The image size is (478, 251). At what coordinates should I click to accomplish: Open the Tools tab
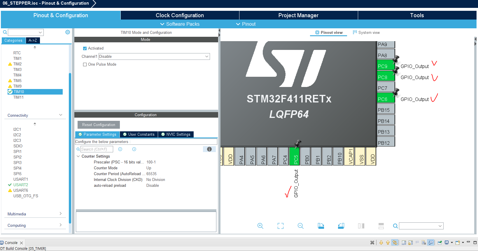[417, 15]
